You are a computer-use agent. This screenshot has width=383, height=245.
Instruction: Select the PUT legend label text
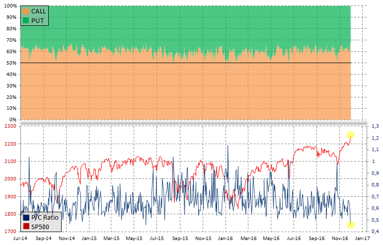[x=38, y=20]
